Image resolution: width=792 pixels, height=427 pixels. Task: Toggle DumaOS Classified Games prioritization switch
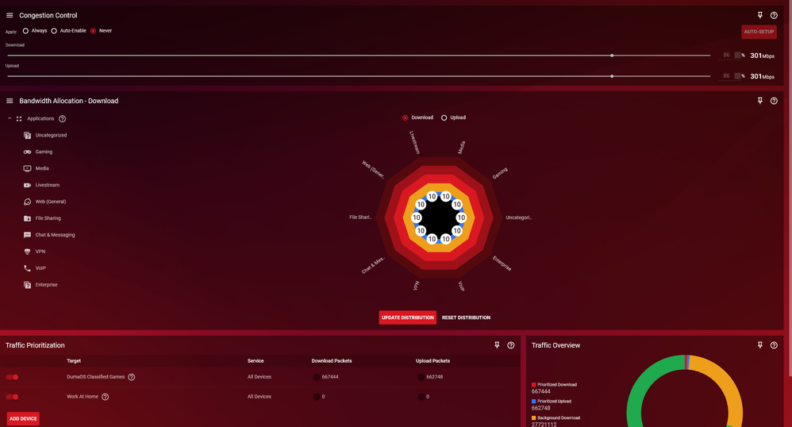pos(12,377)
